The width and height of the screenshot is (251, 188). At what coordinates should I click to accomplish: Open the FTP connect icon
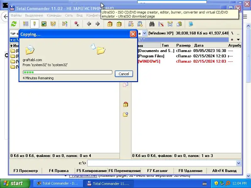pyautogui.click(x=131, y=24)
